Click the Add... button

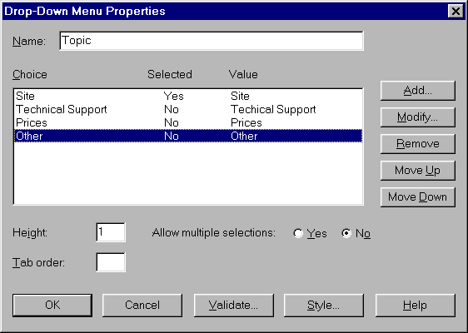tap(417, 91)
